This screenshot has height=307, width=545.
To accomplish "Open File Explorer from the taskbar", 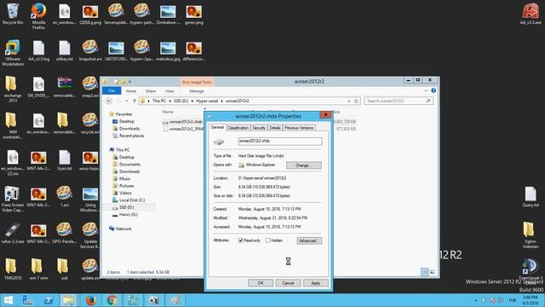I will (68, 300).
